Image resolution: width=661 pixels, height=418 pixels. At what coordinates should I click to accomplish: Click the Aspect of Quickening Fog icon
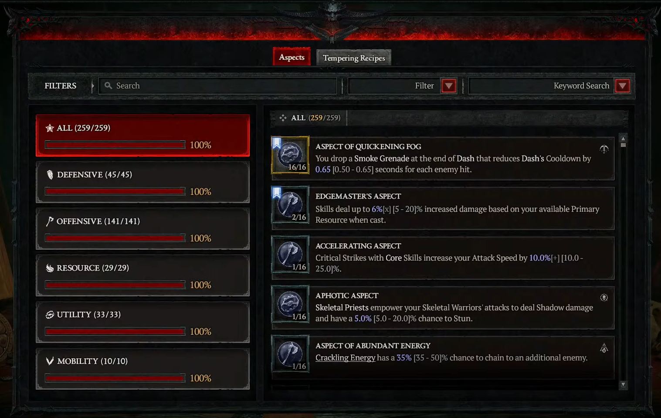click(x=290, y=155)
